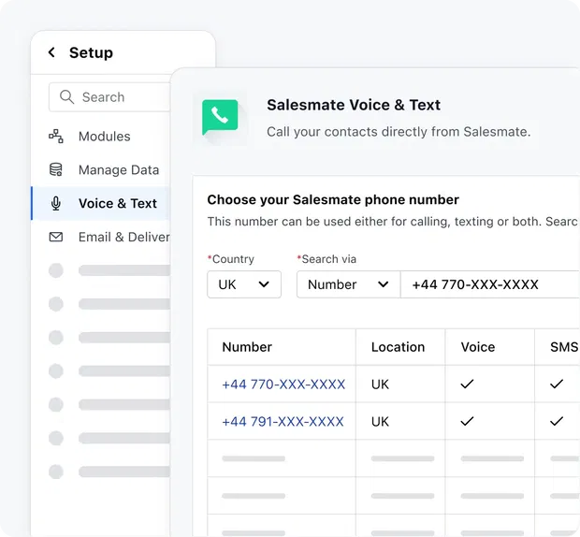Open Manage Data in the sidebar
Image resolution: width=580 pixels, height=537 pixels.
(101, 169)
